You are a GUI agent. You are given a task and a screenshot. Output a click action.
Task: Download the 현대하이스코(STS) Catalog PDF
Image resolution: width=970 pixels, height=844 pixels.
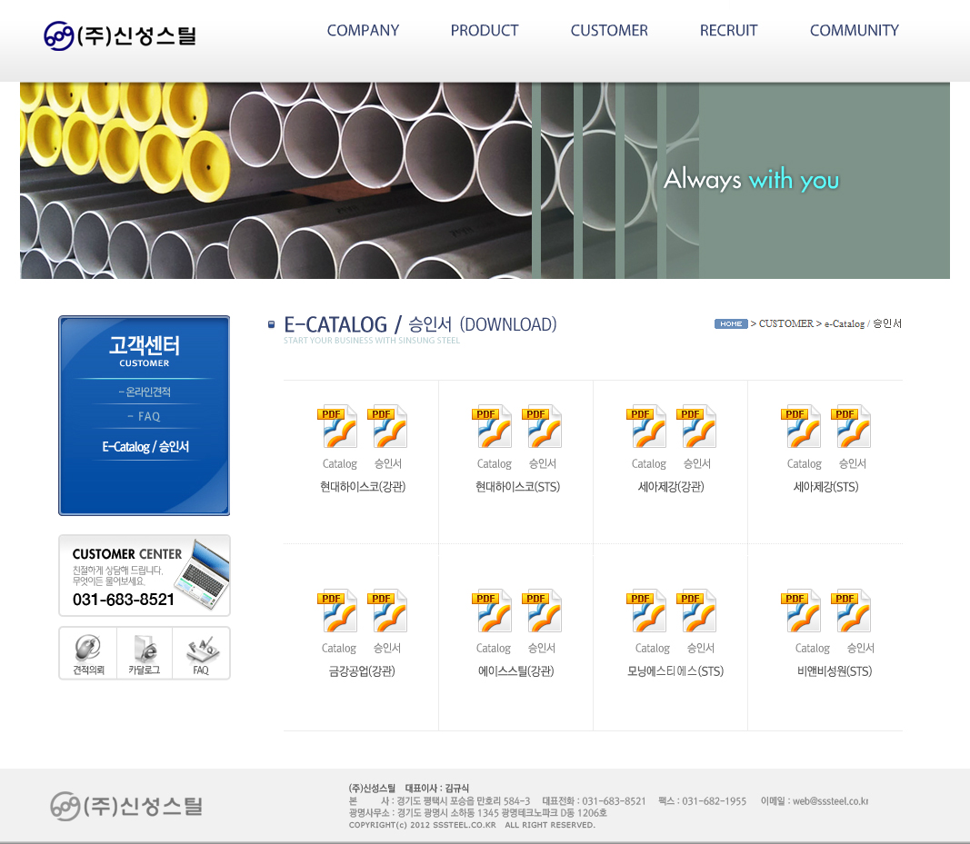click(x=492, y=427)
